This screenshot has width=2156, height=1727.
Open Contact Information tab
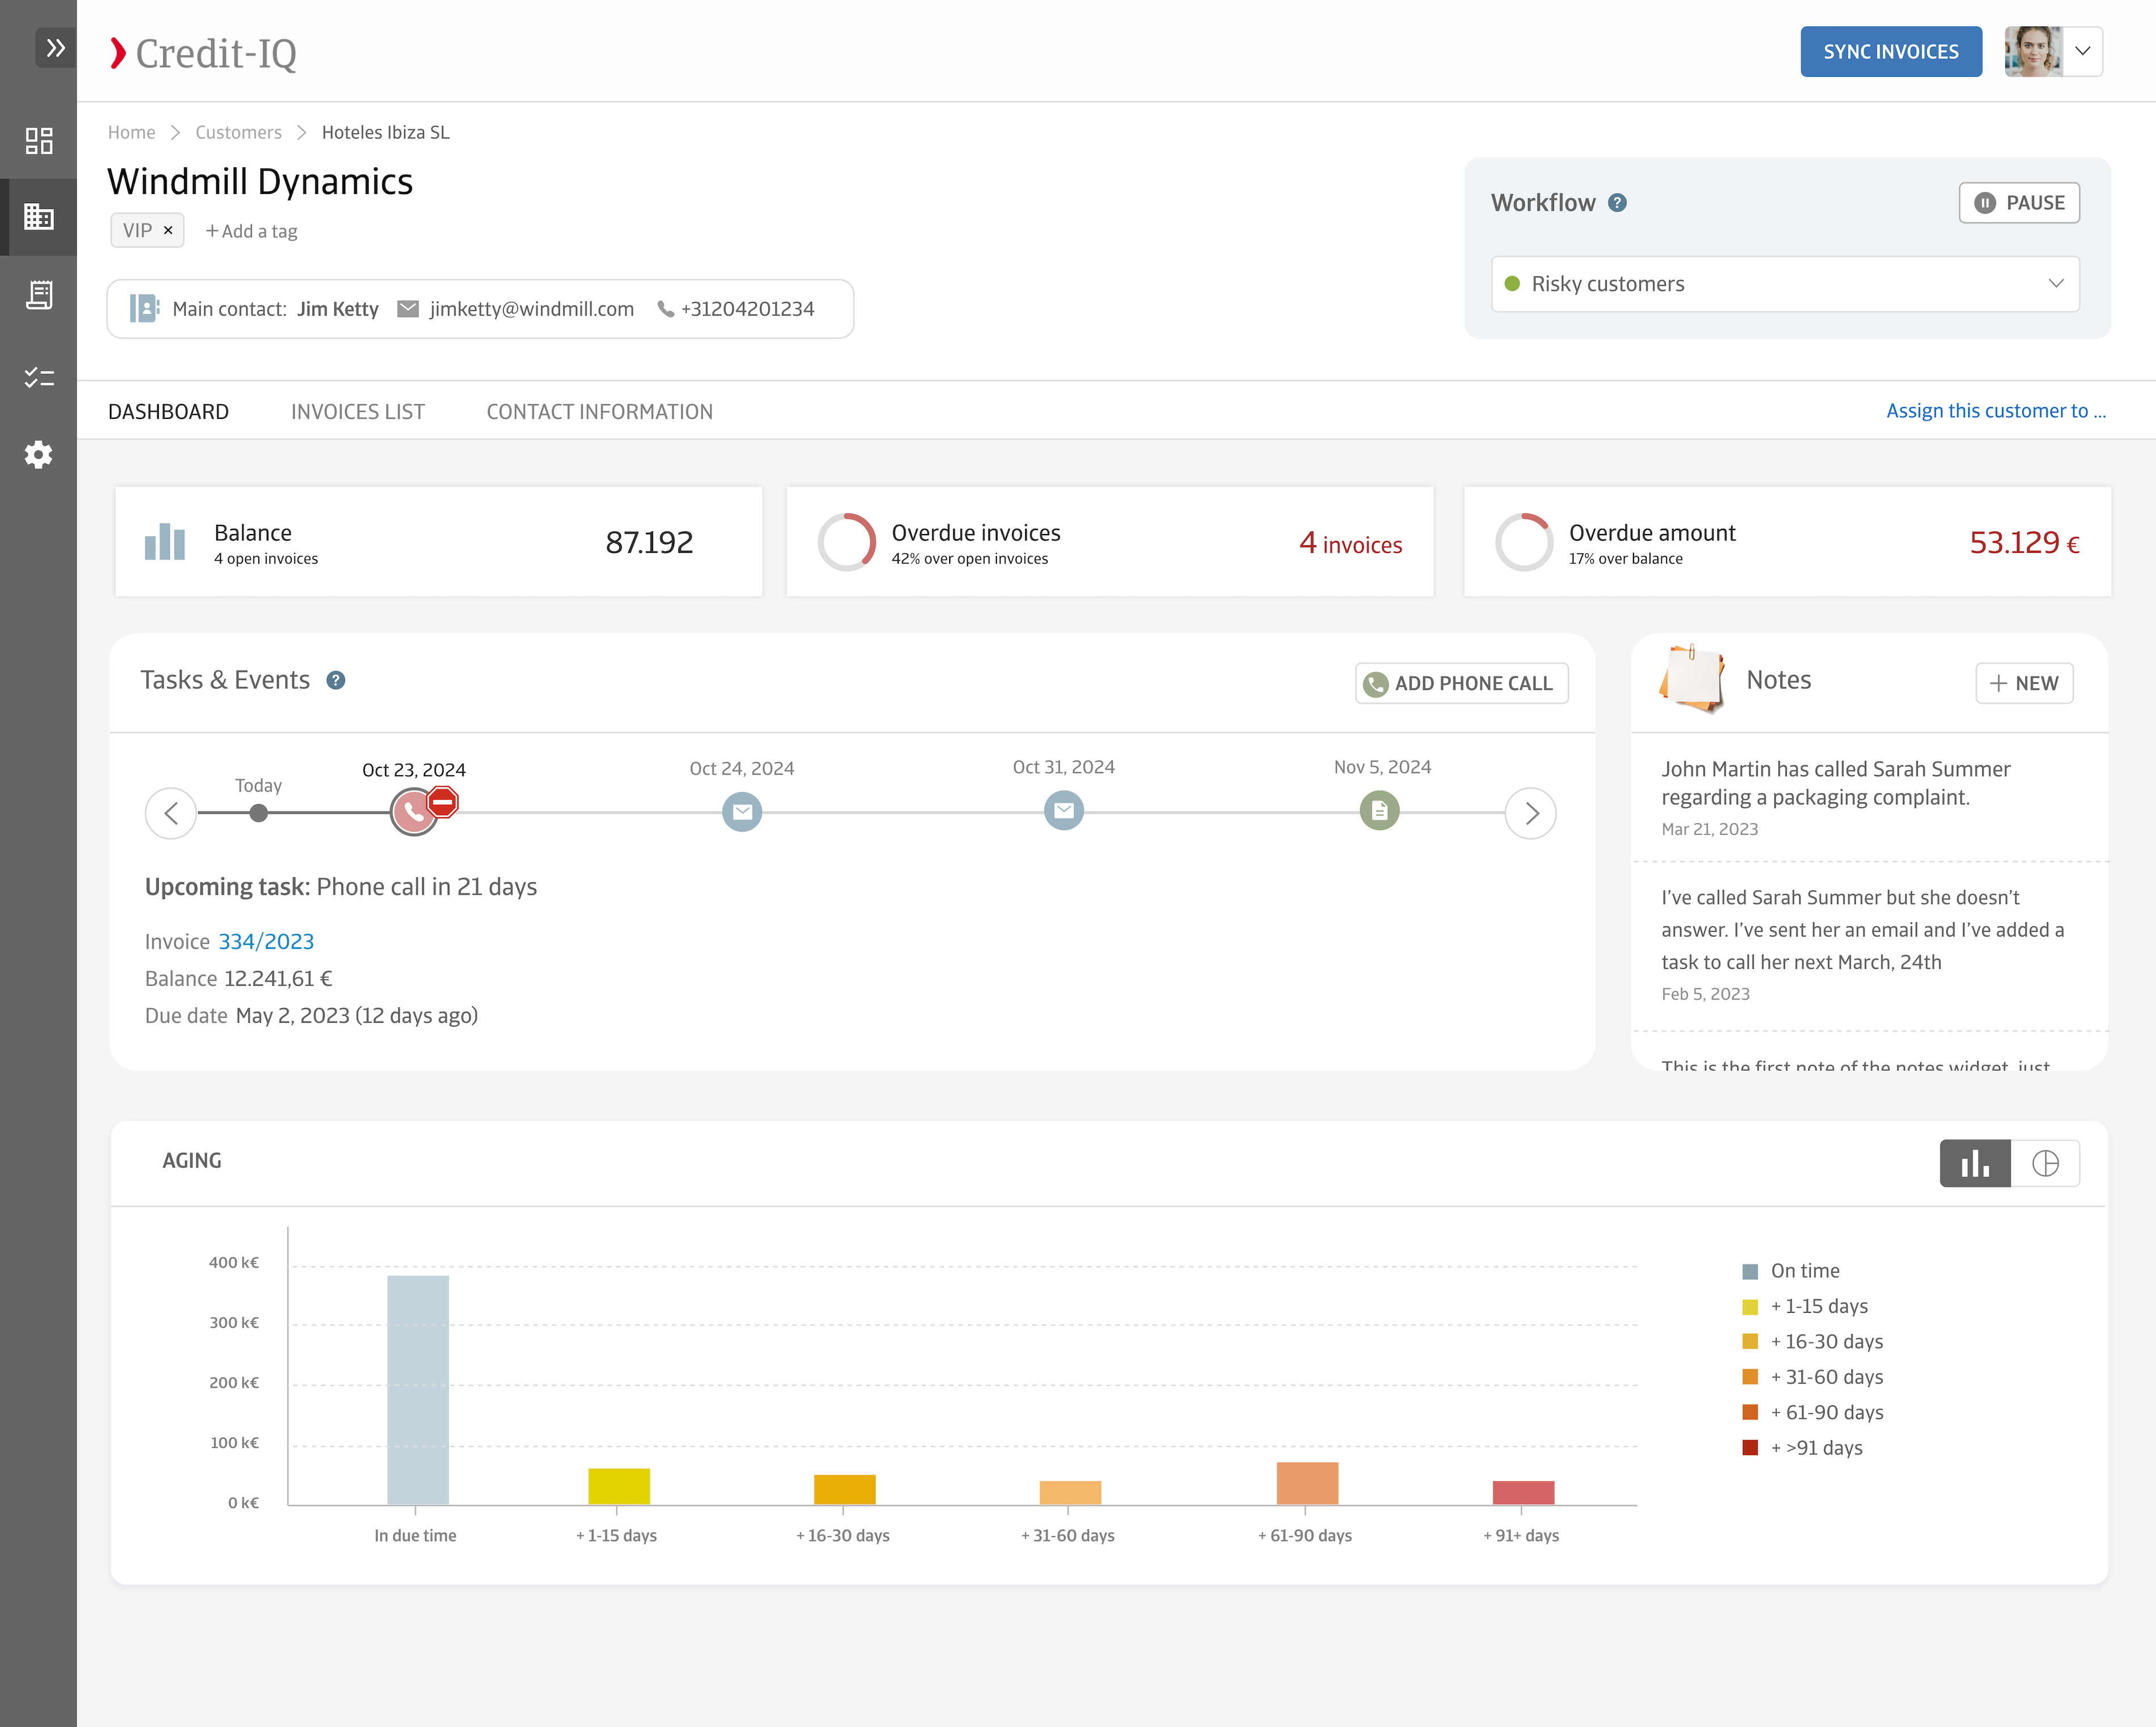pos(599,412)
